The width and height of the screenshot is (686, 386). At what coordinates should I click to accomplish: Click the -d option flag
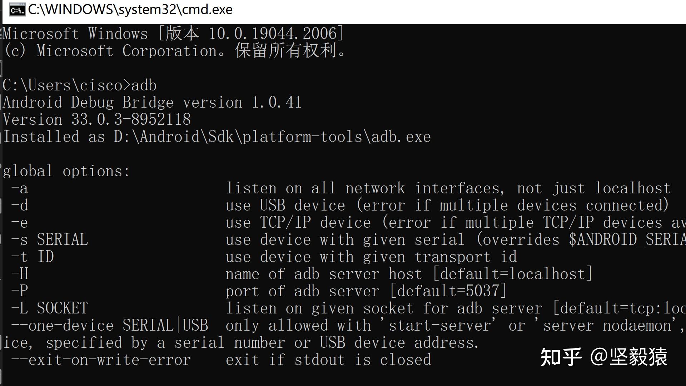pos(19,206)
